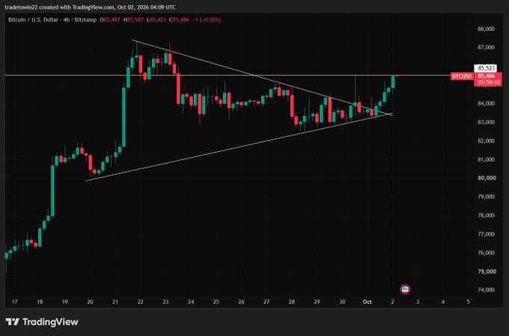Click the C85,486 close value
This screenshot has width=509, height=336.
click(179, 19)
